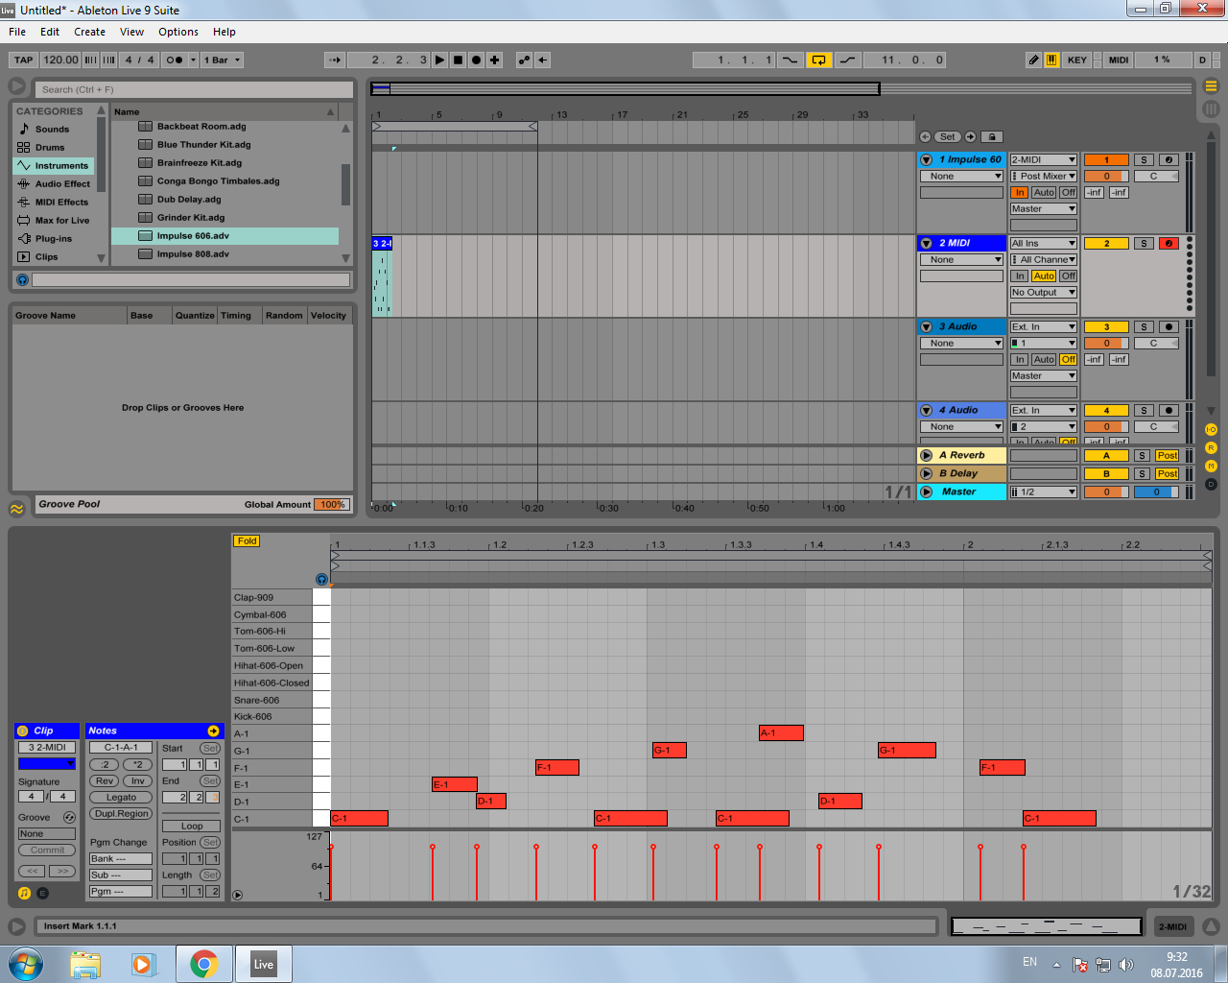The image size is (1228, 983).
Task: Click the Dupl.Region button
Action: coord(121,814)
